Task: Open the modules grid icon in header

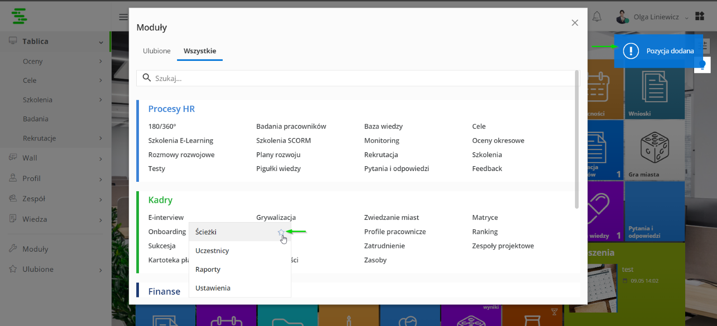Action: pyautogui.click(x=700, y=17)
